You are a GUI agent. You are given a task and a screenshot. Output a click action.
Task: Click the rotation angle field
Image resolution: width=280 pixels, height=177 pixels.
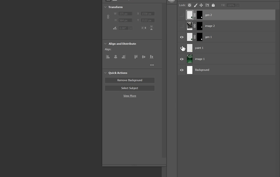coord(124,28)
